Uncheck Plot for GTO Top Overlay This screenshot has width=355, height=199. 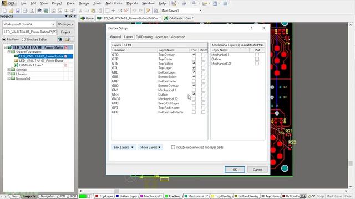194,55
